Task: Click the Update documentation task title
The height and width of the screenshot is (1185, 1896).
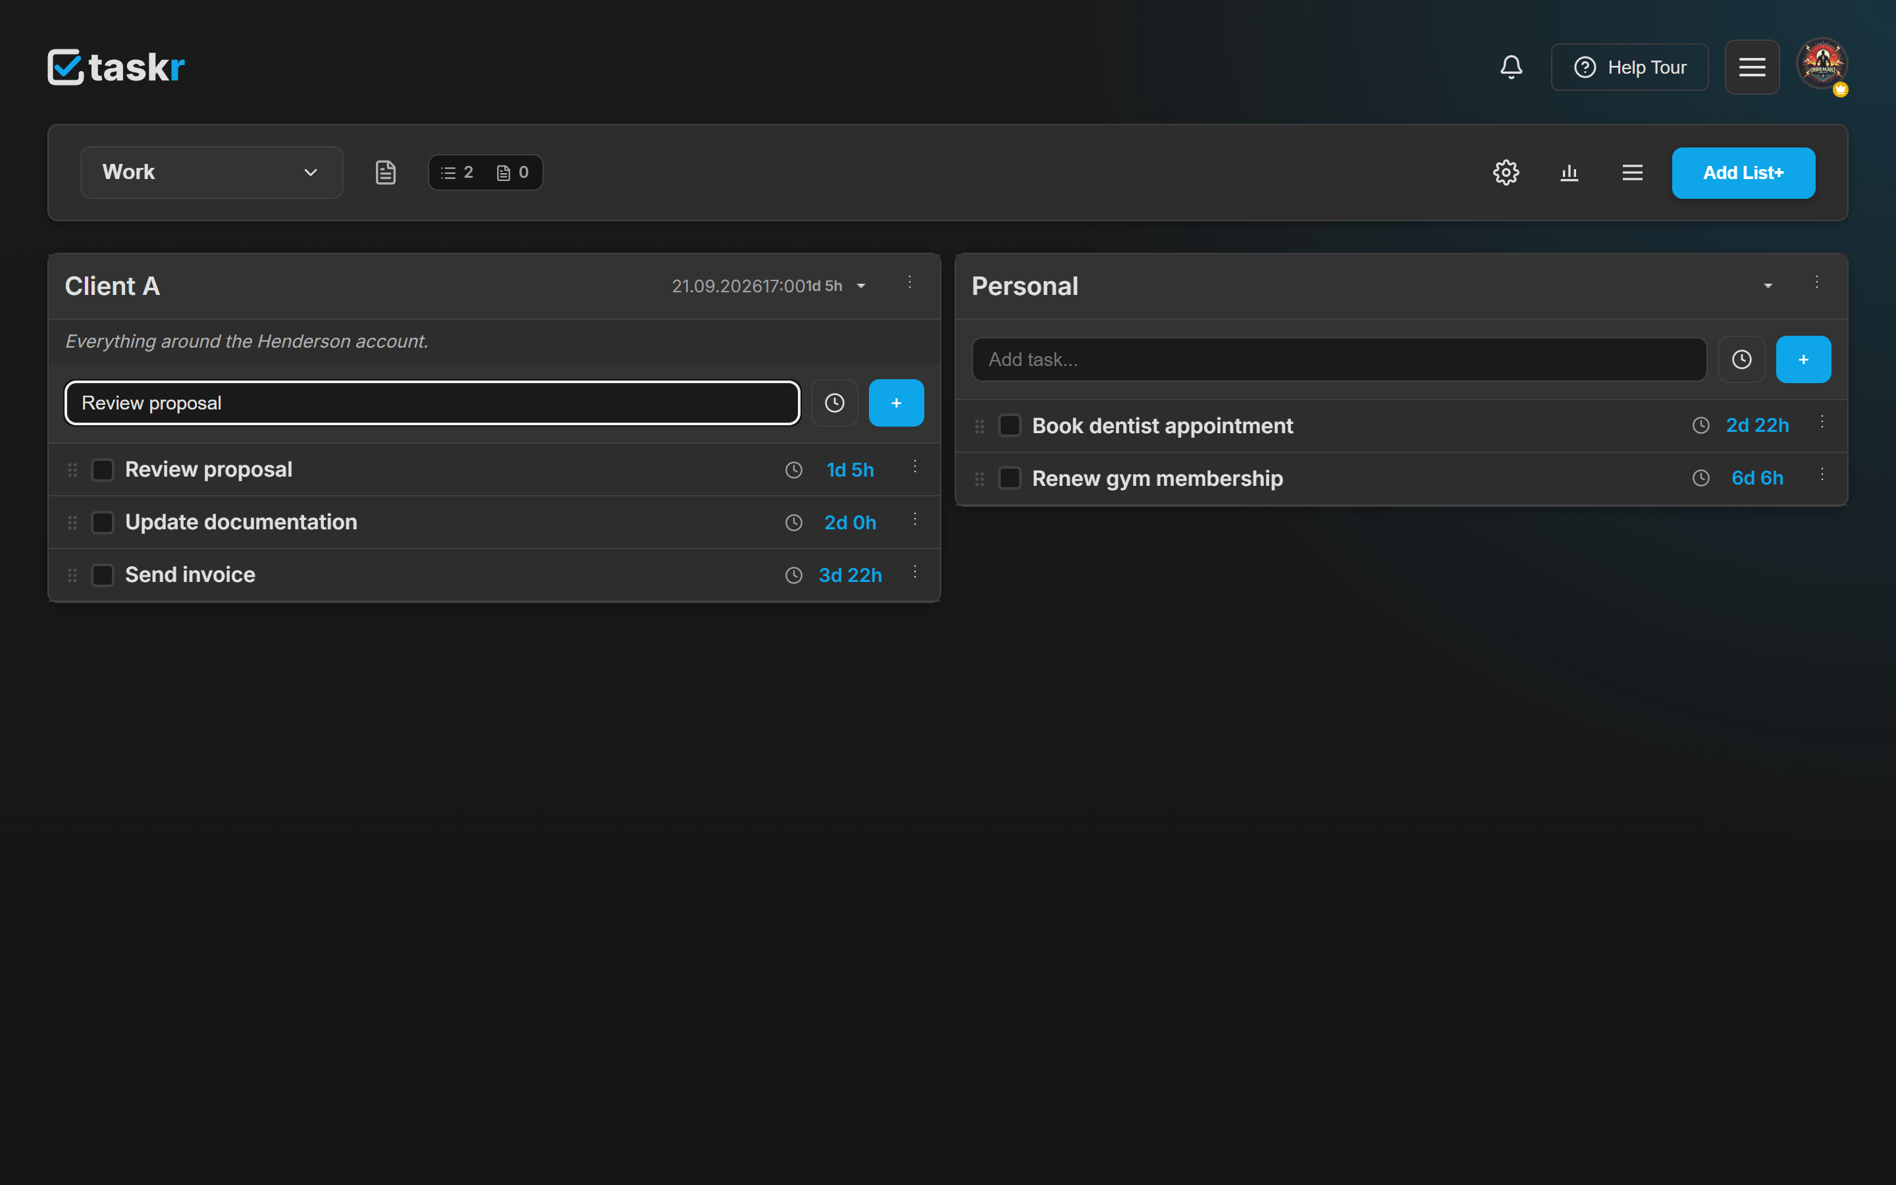Action: tap(242, 522)
